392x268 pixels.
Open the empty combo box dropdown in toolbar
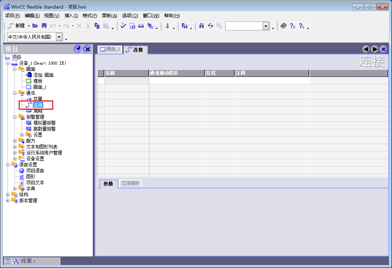pos(266,26)
